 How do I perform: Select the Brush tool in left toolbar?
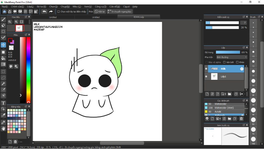[3, 19]
